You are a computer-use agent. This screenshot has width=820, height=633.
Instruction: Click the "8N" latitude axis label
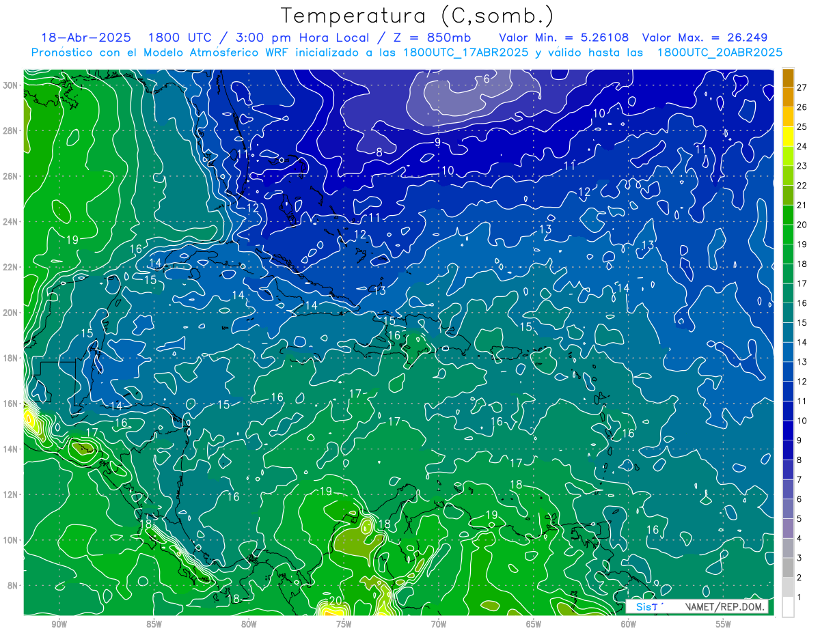[12, 585]
